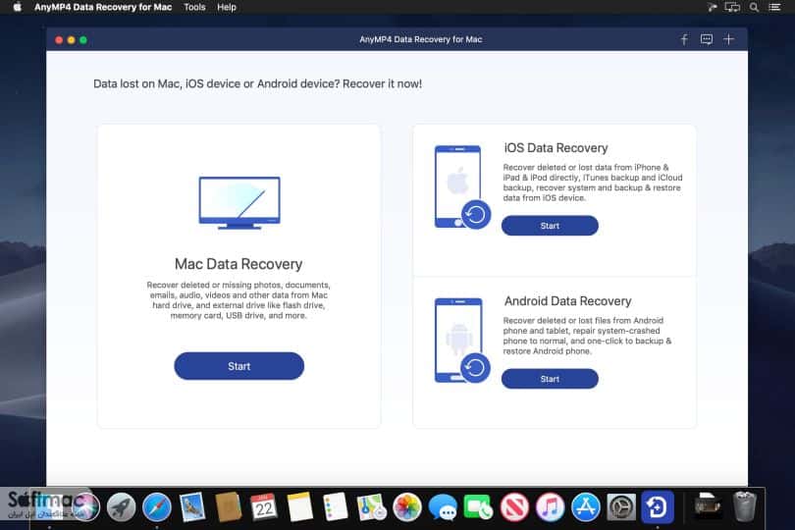This screenshot has width=795, height=530.
Task: Open the Facebook share icon in title bar
Action: tap(684, 39)
